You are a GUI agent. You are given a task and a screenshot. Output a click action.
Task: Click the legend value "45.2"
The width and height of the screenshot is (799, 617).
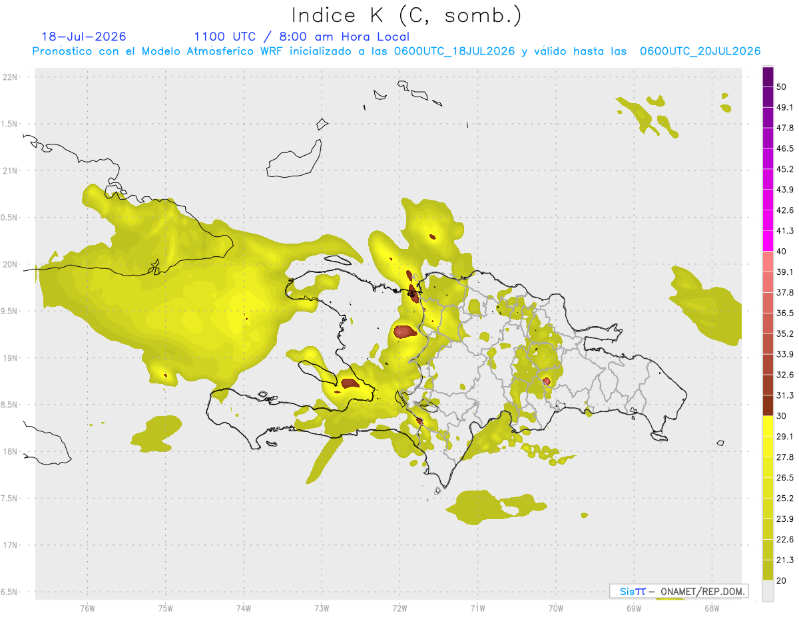pos(785,169)
